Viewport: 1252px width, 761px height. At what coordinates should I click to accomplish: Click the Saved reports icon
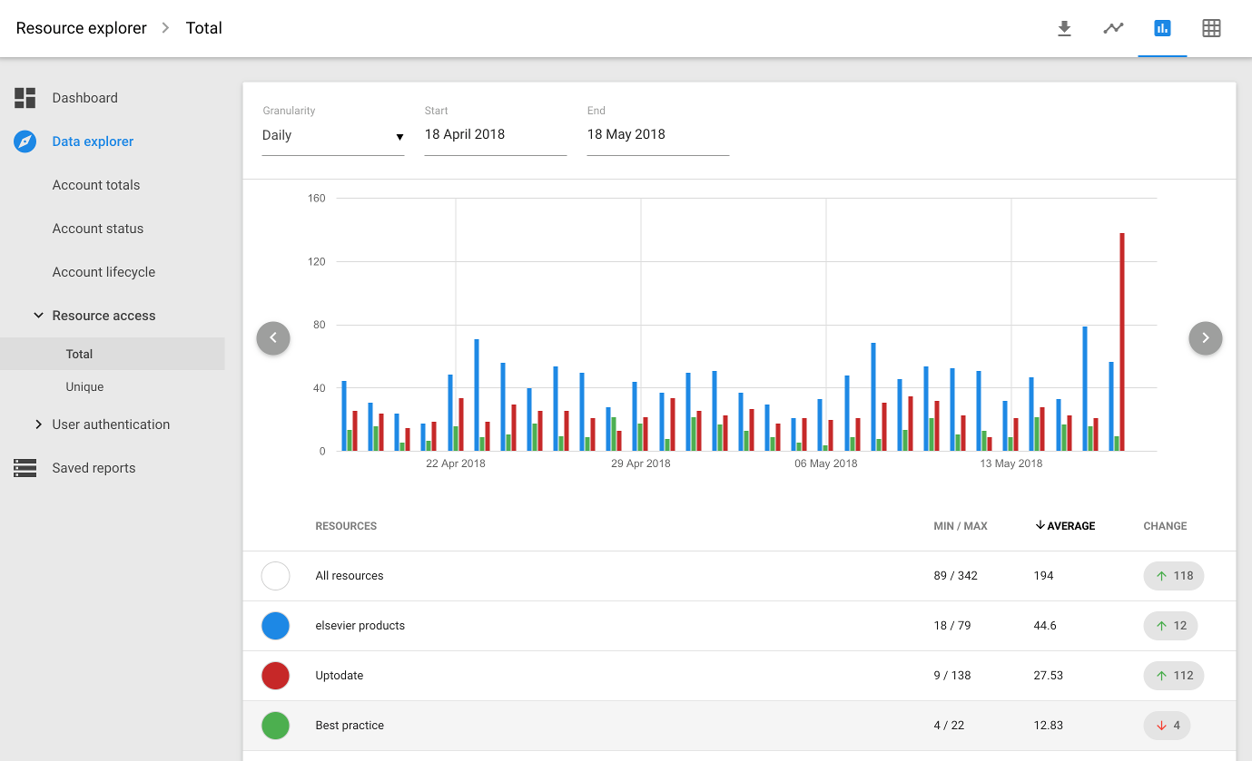[x=25, y=468]
